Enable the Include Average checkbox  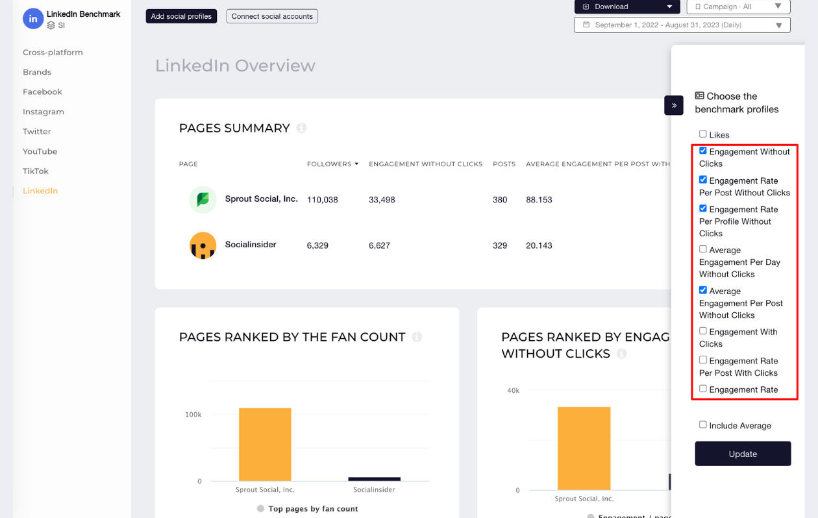coord(702,425)
